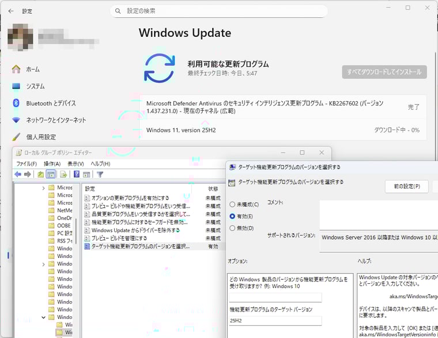Expand the first Micros folder tree node
The height and width of the screenshot is (338, 438).
pyautogui.click(x=44, y=188)
